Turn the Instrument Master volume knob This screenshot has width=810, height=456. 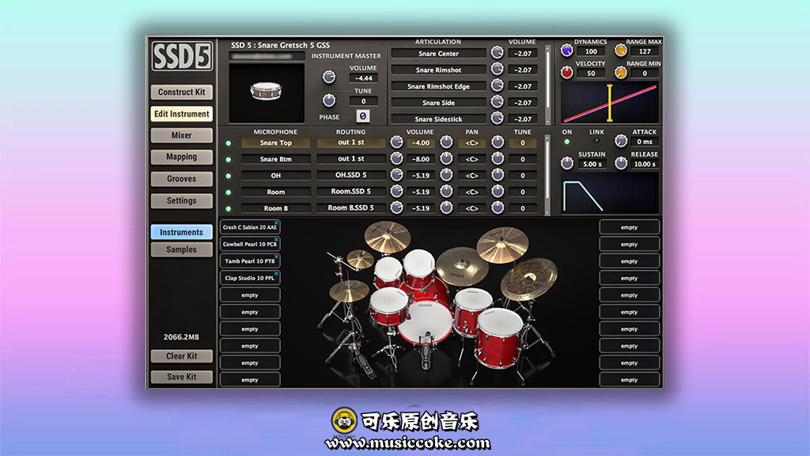tap(328, 77)
